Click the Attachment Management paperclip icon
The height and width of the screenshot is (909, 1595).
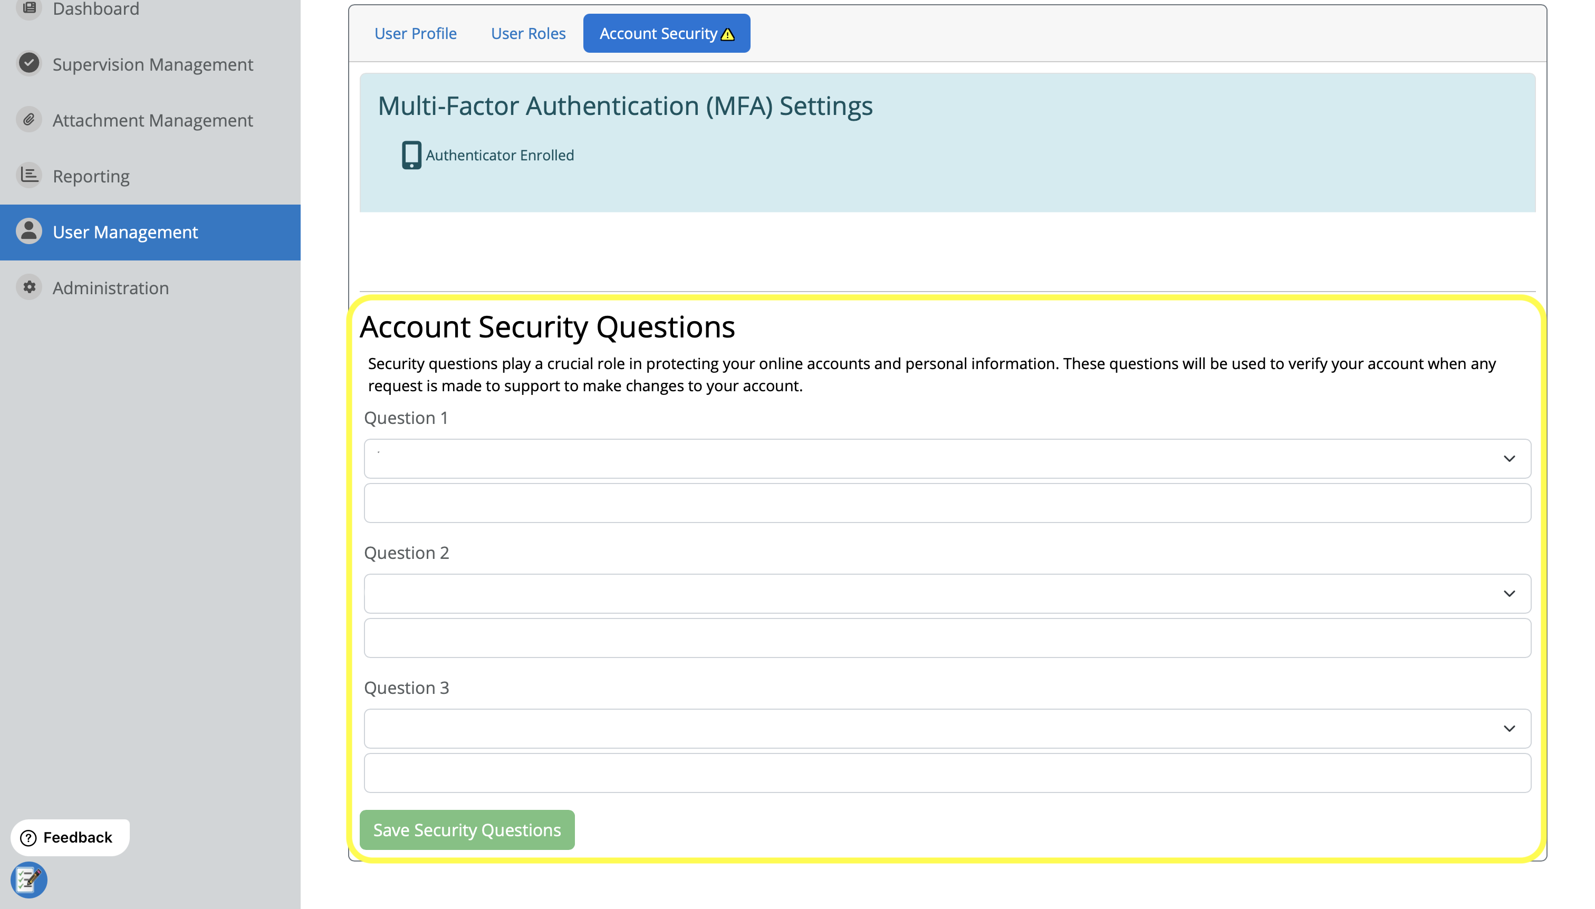[28, 119]
